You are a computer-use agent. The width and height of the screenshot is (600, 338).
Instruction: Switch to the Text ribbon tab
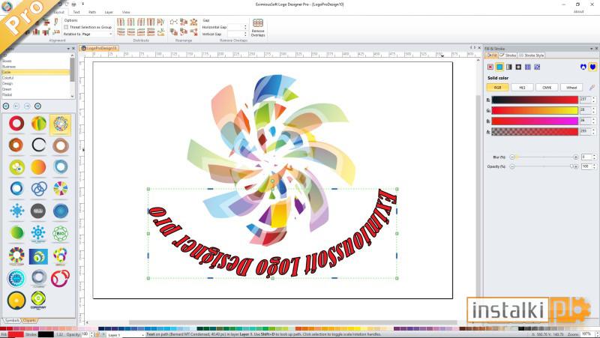76,12
